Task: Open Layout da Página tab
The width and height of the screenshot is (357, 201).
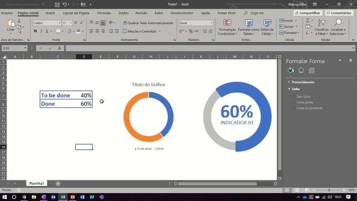Action: coord(76,13)
